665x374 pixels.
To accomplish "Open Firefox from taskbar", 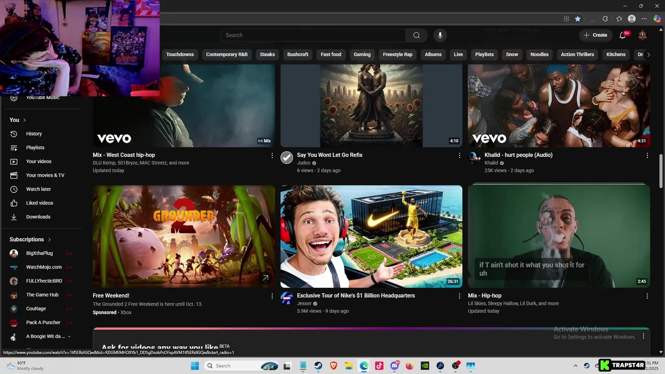I will [409, 366].
